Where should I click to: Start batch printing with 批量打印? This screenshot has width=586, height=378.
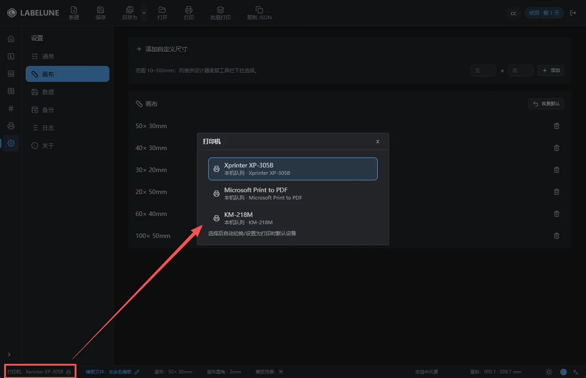point(220,13)
